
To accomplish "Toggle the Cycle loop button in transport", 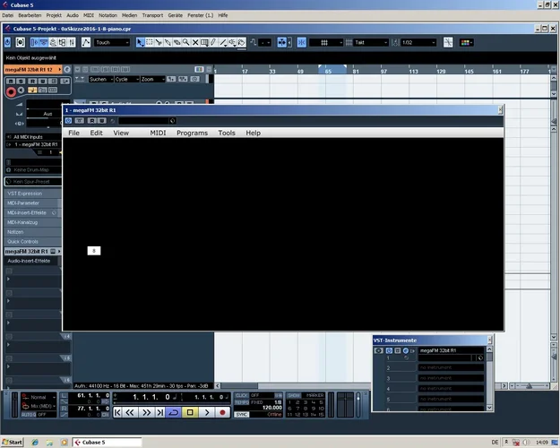I will click(174, 412).
